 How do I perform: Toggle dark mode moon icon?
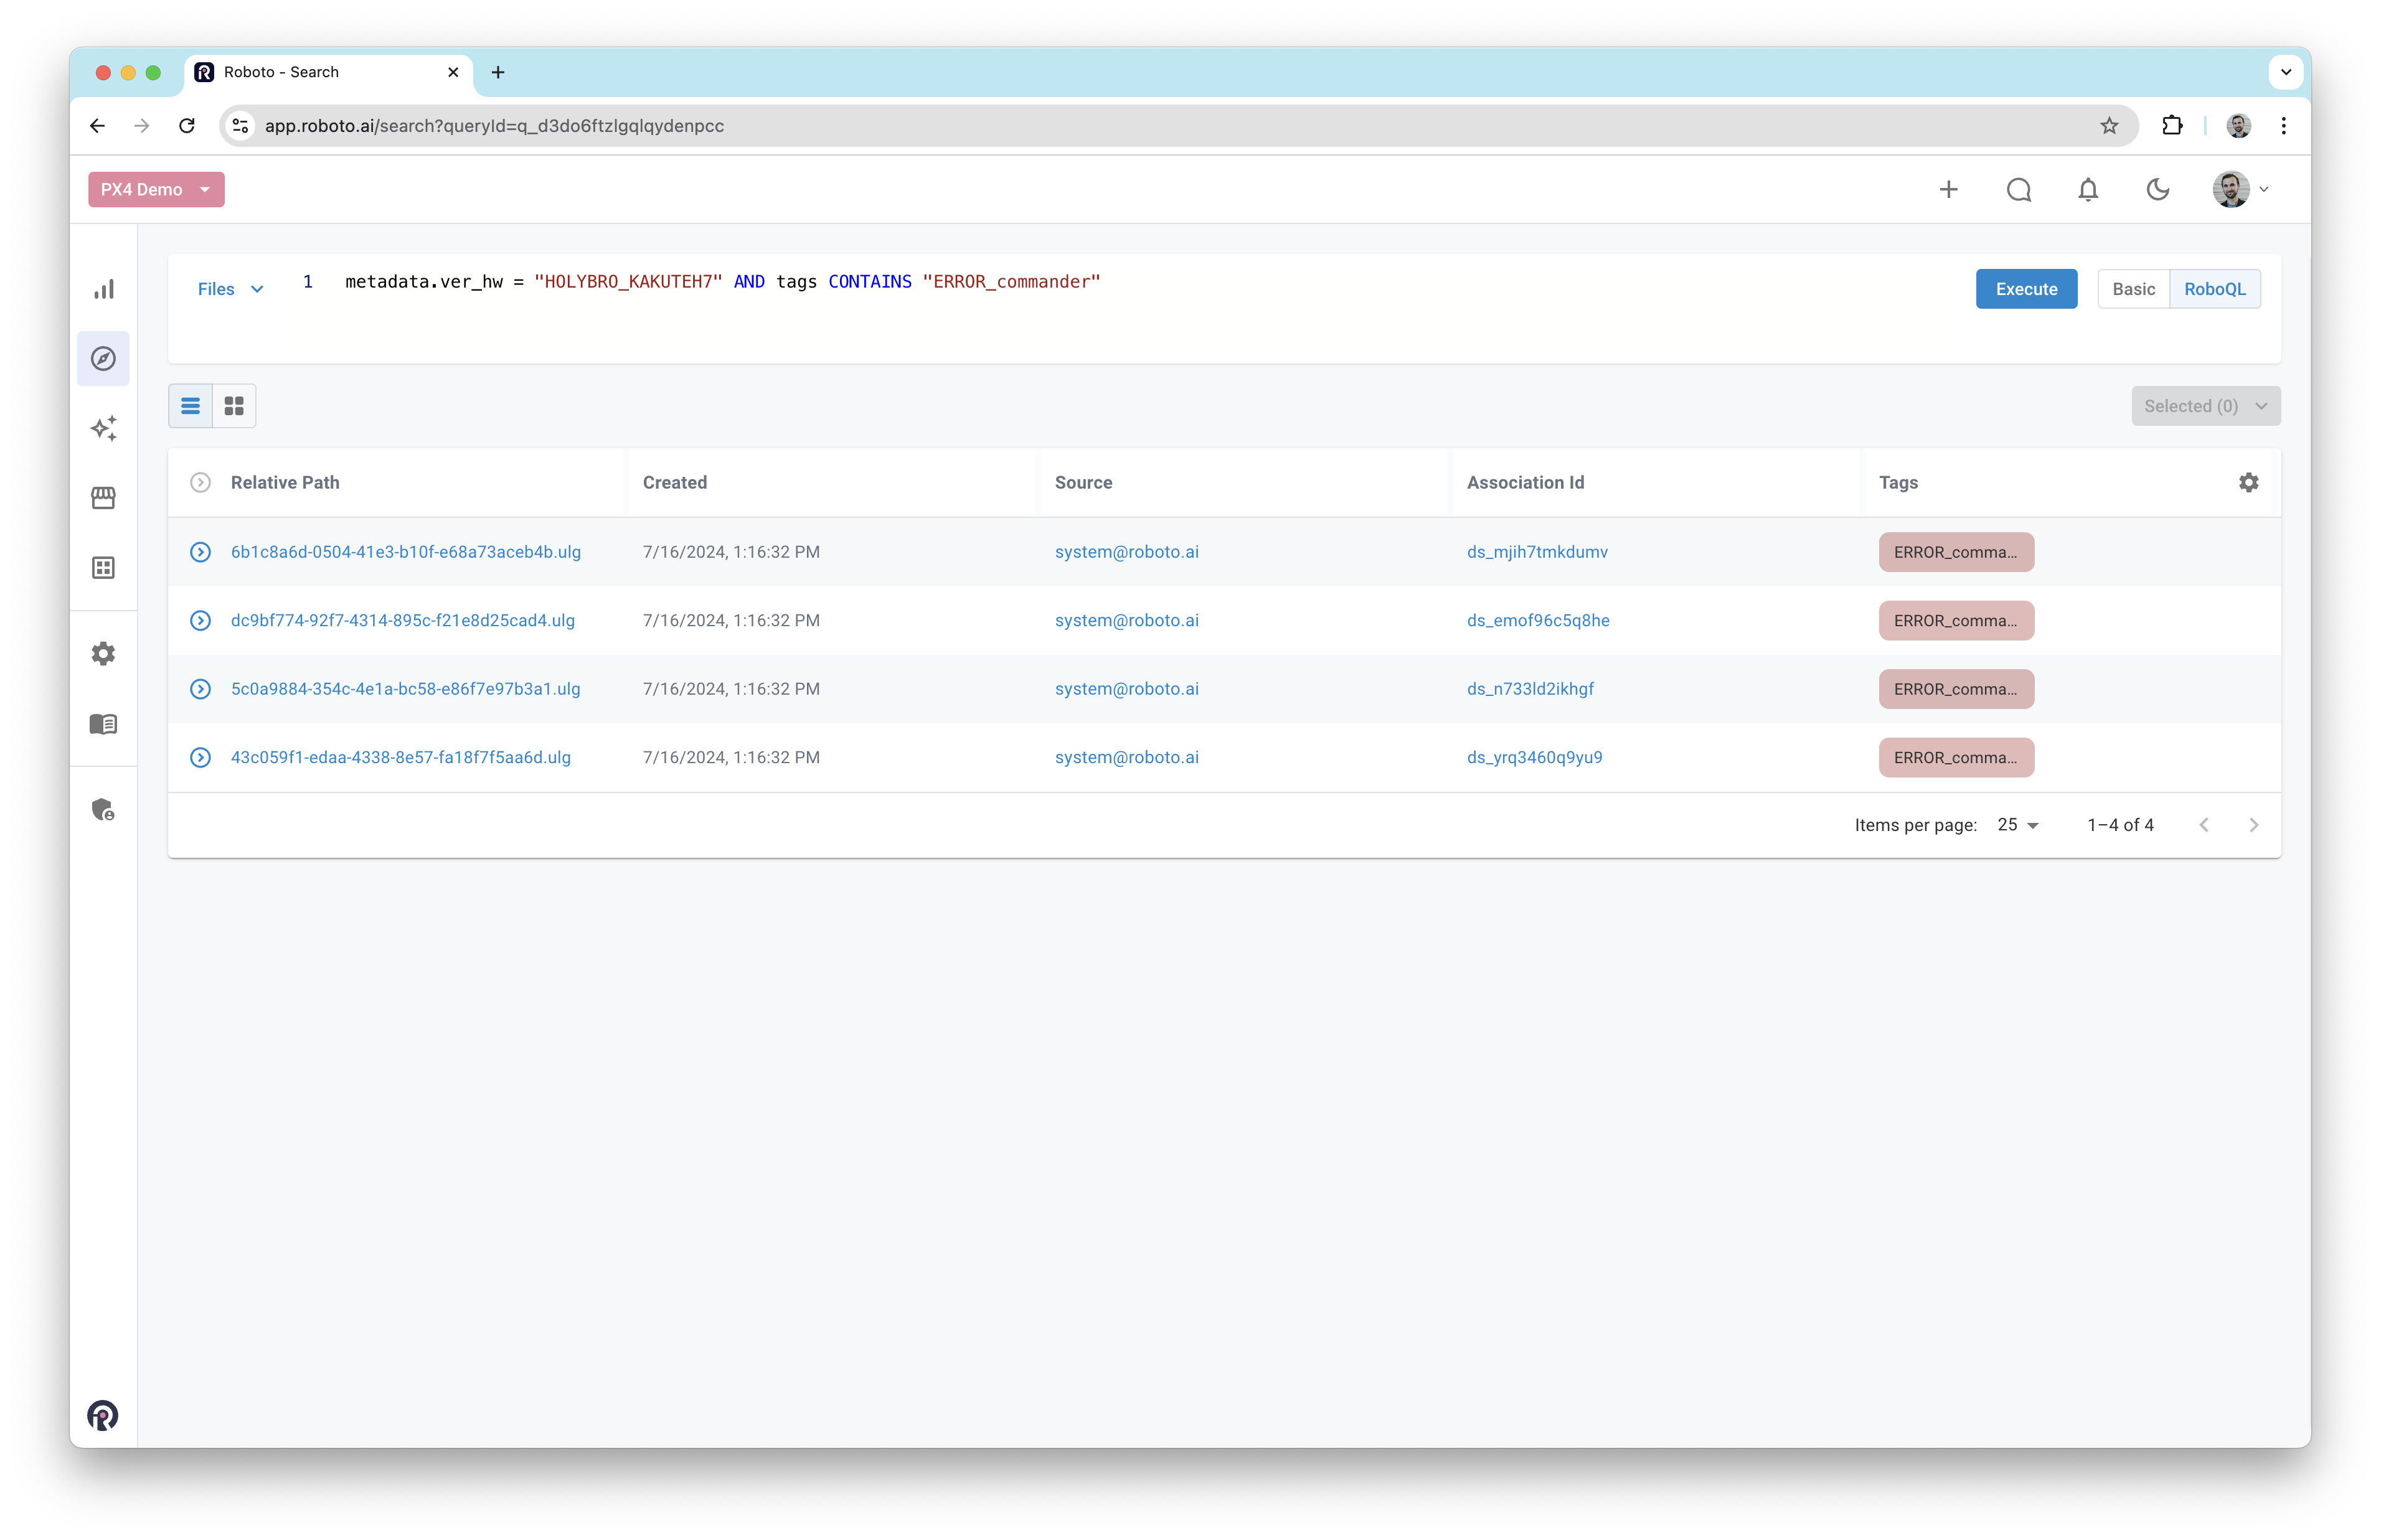pos(2157,190)
